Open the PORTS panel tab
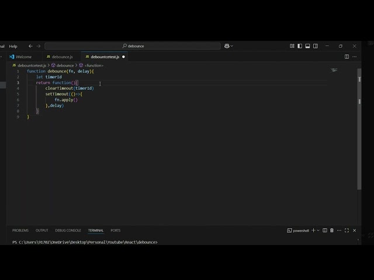 (116, 230)
